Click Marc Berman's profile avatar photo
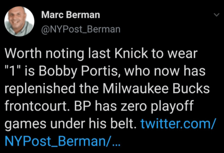This screenshot has width=224, height=153. pyautogui.click(x=19, y=22)
